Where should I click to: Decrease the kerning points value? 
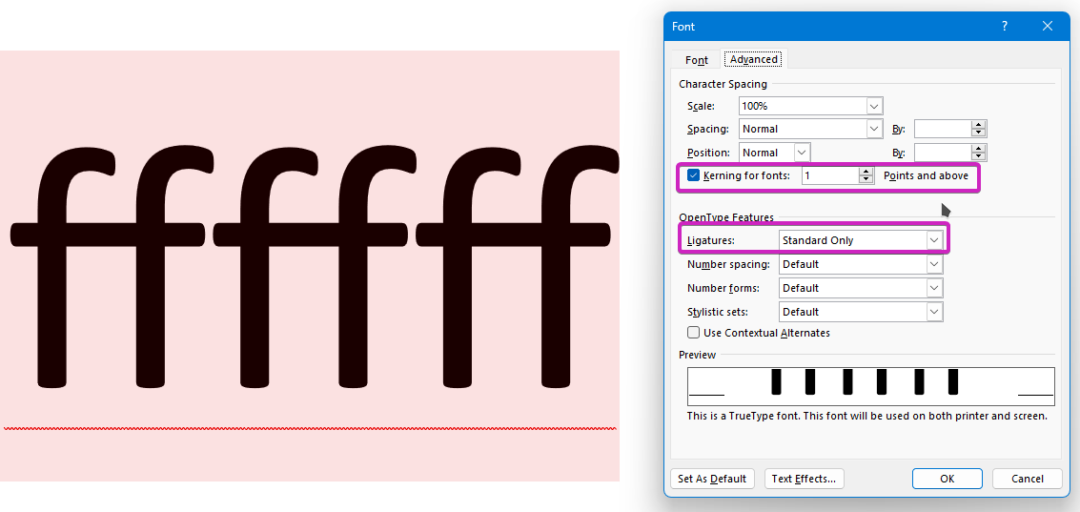click(866, 180)
